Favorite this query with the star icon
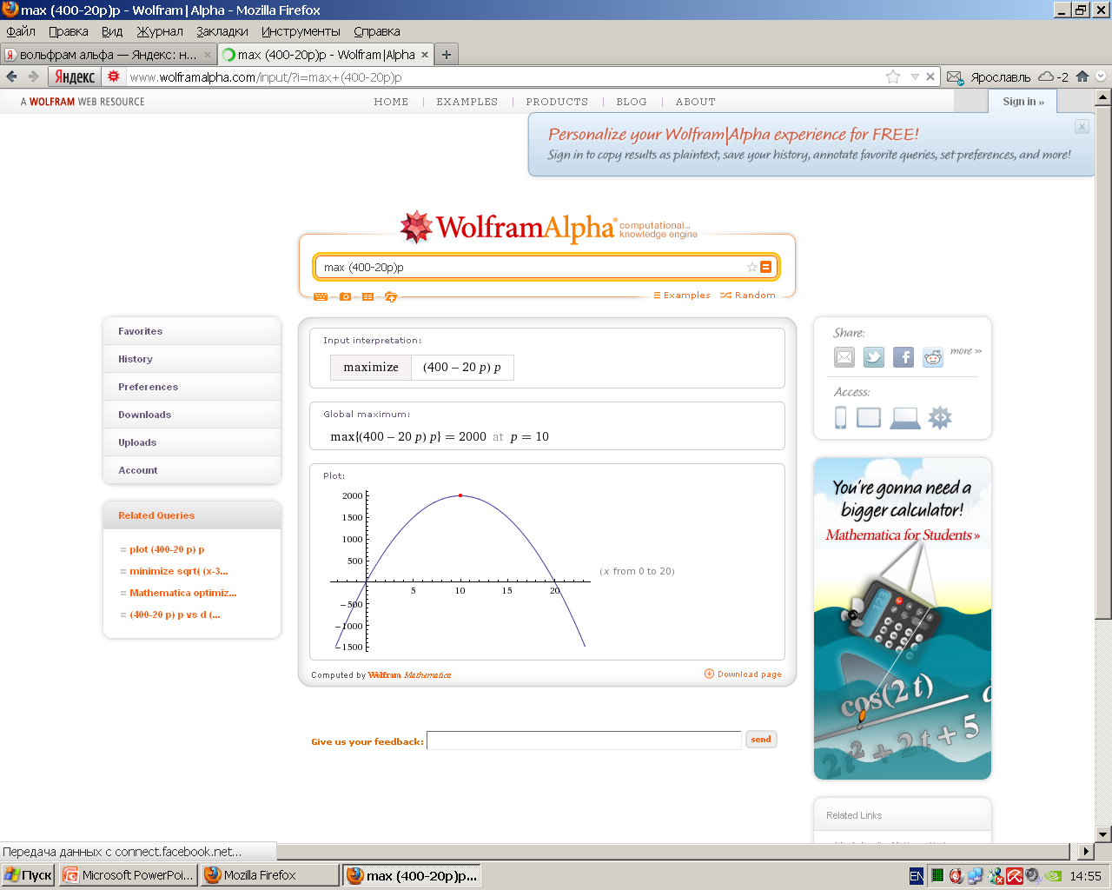Image resolution: width=1112 pixels, height=890 pixels. click(x=751, y=267)
